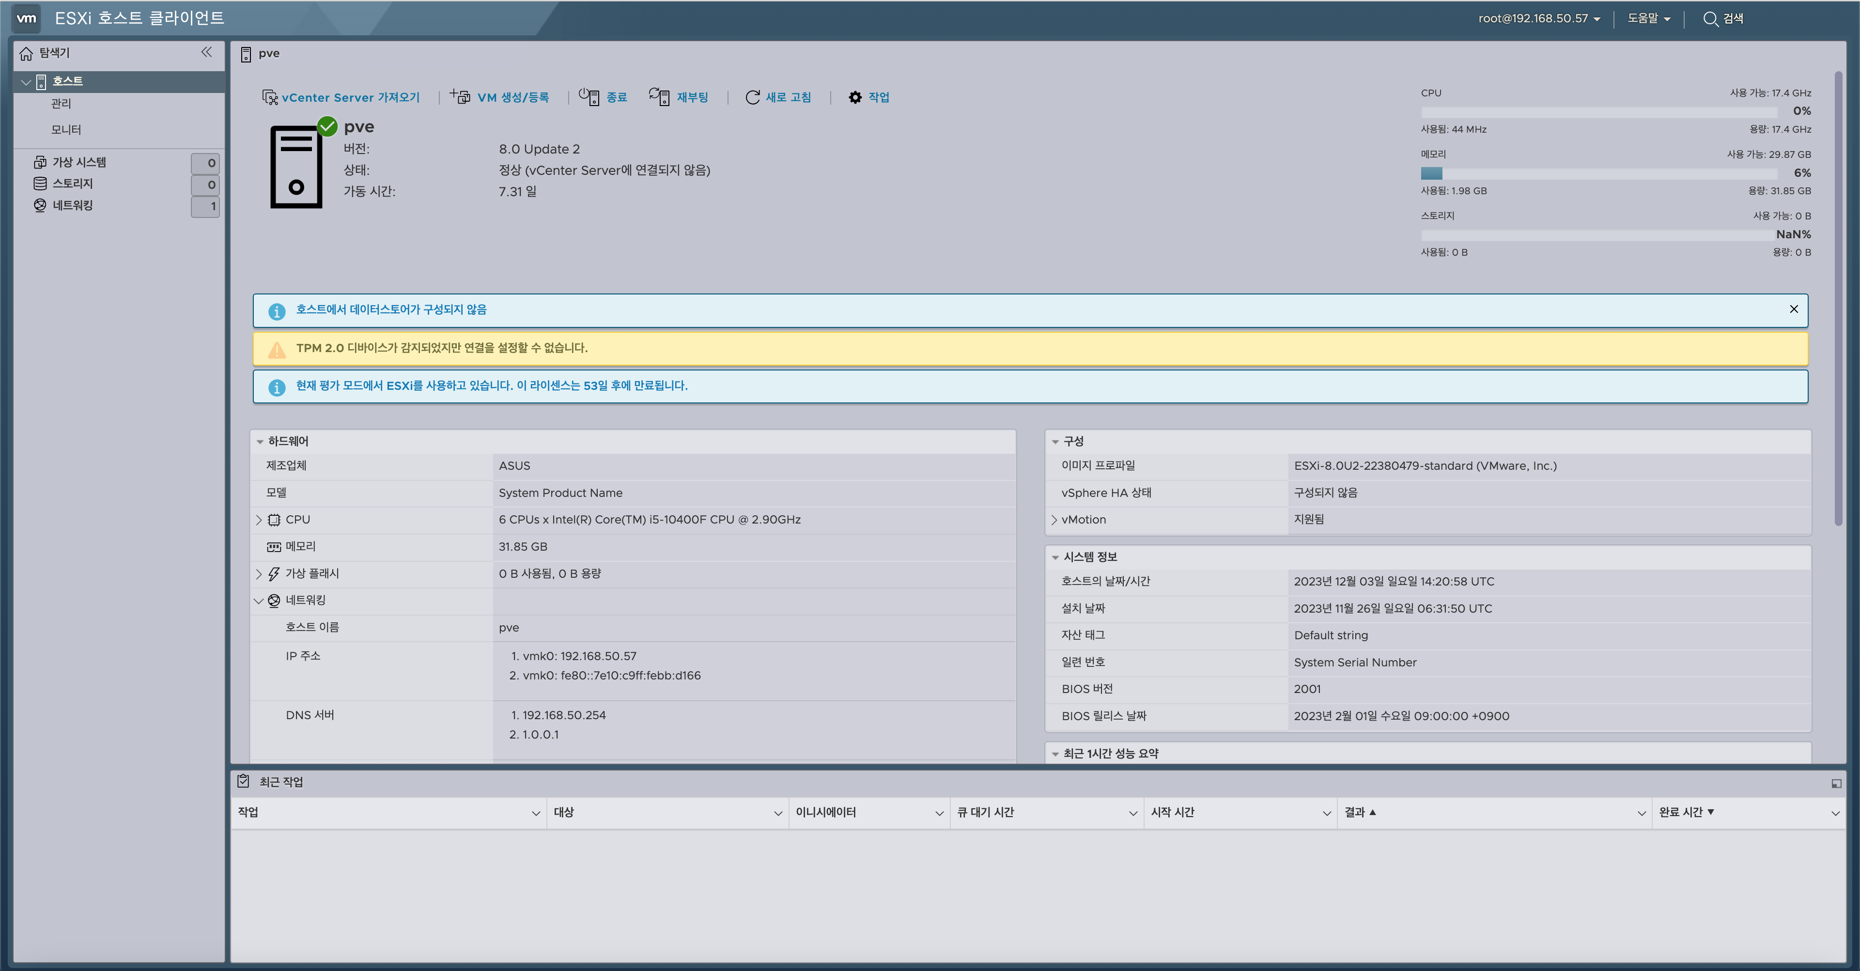Screen dimensions: 1860x971
Task: Open the gear Actions (작업) menu
Action: point(855,97)
